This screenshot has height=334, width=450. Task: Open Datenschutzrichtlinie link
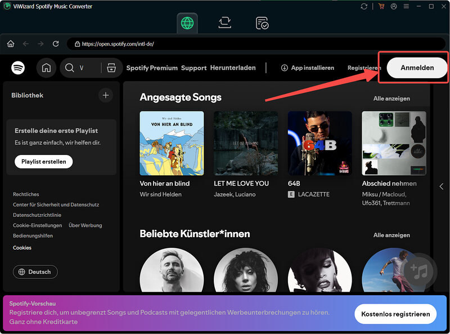tap(37, 215)
